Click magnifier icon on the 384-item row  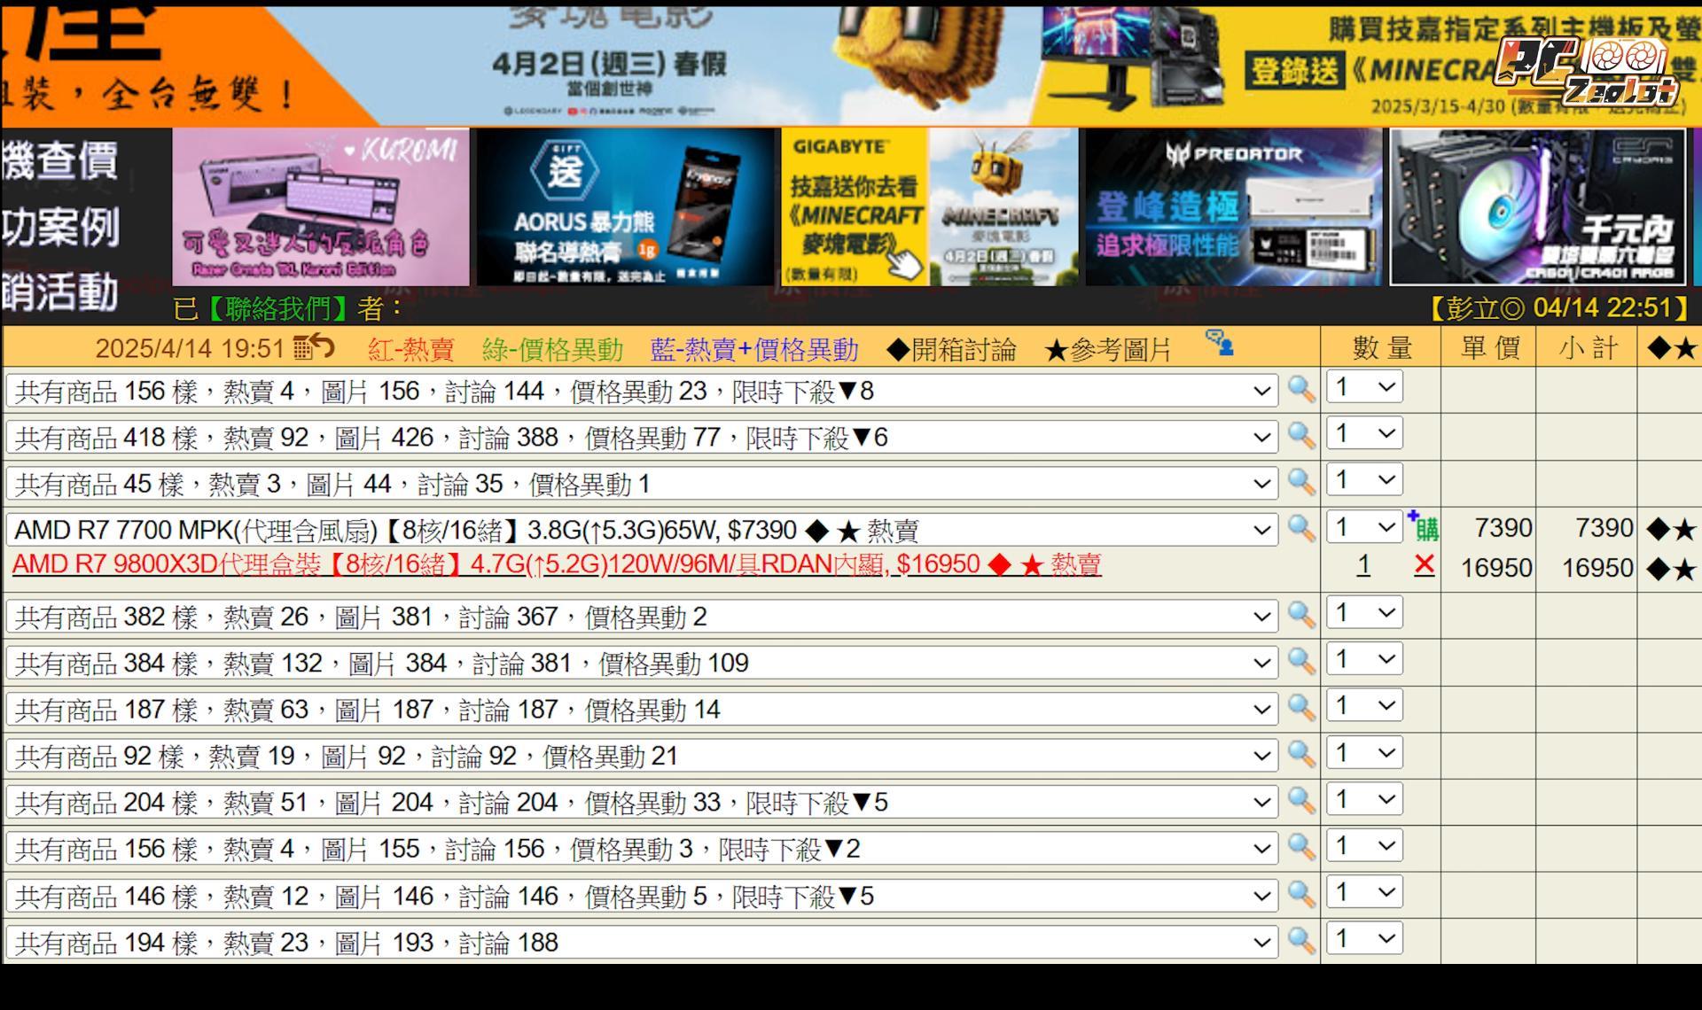point(1300,661)
